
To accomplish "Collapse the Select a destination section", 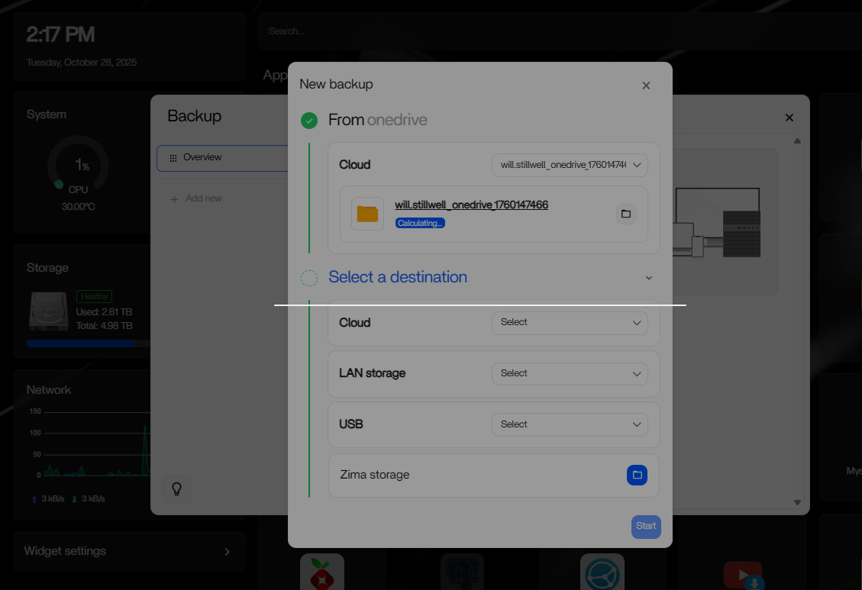I will [x=649, y=278].
